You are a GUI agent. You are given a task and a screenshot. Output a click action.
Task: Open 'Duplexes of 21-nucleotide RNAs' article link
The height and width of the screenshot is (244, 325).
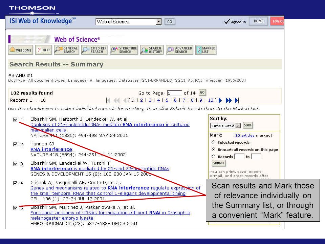110,127
